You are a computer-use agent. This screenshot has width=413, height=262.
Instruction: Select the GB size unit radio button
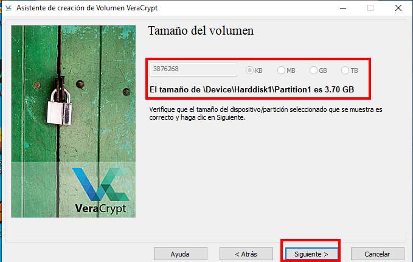[318, 71]
